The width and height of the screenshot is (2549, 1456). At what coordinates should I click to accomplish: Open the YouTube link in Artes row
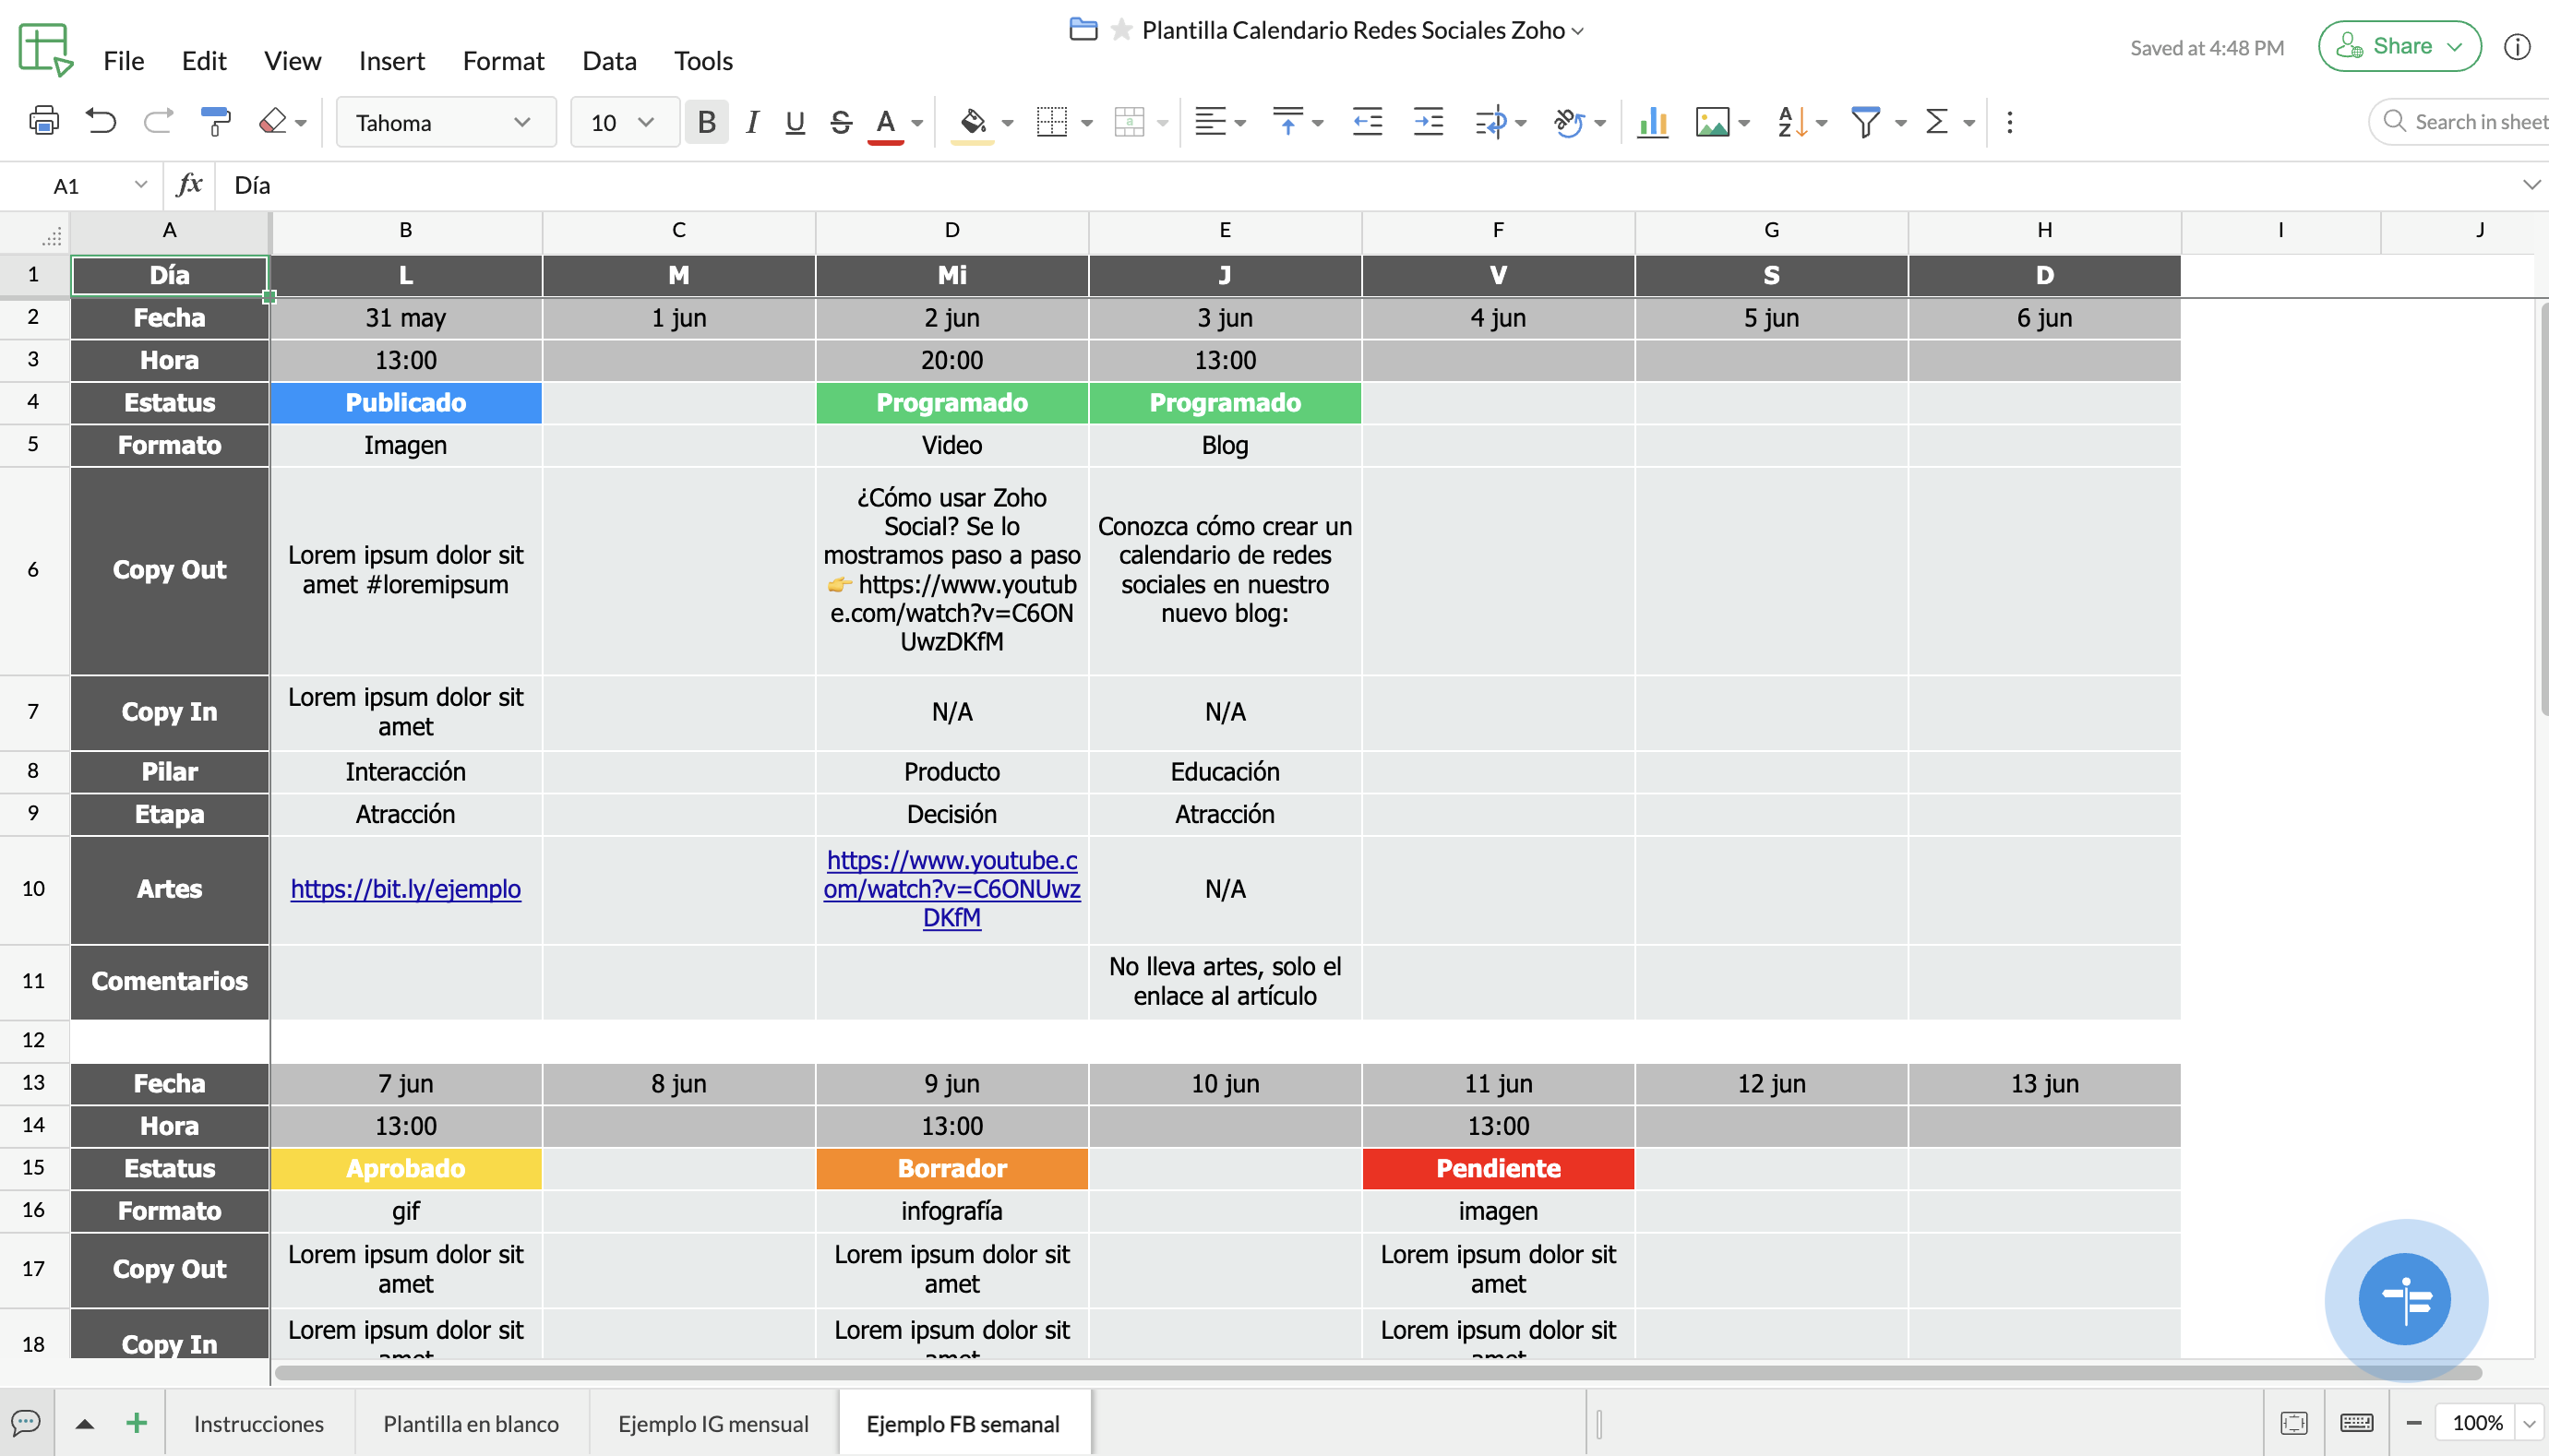[952, 888]
